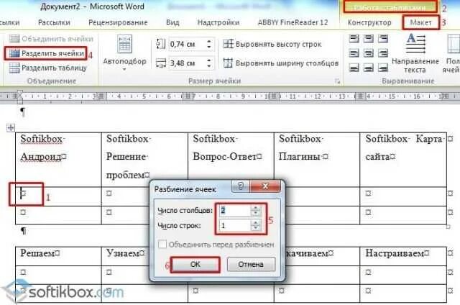Viewport: 460px width, 305px height.
Task: Click the Softikbox Андроид table cell
Action: (58, 160)
